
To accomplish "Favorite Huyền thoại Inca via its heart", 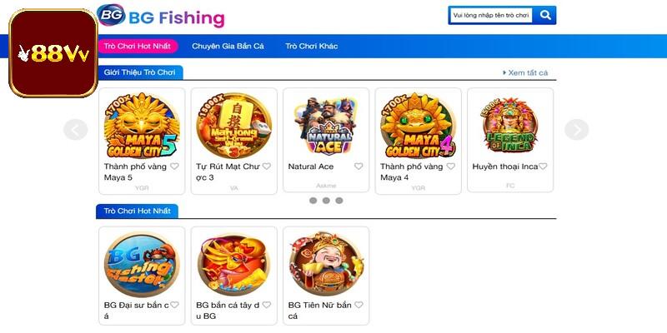I will [x=543, y=166].
